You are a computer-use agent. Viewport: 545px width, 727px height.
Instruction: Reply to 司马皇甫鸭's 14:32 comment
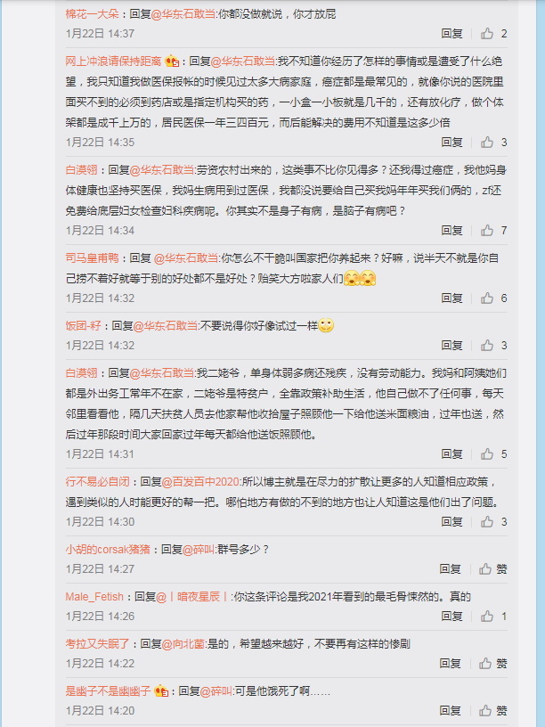(x=451, y=298)
